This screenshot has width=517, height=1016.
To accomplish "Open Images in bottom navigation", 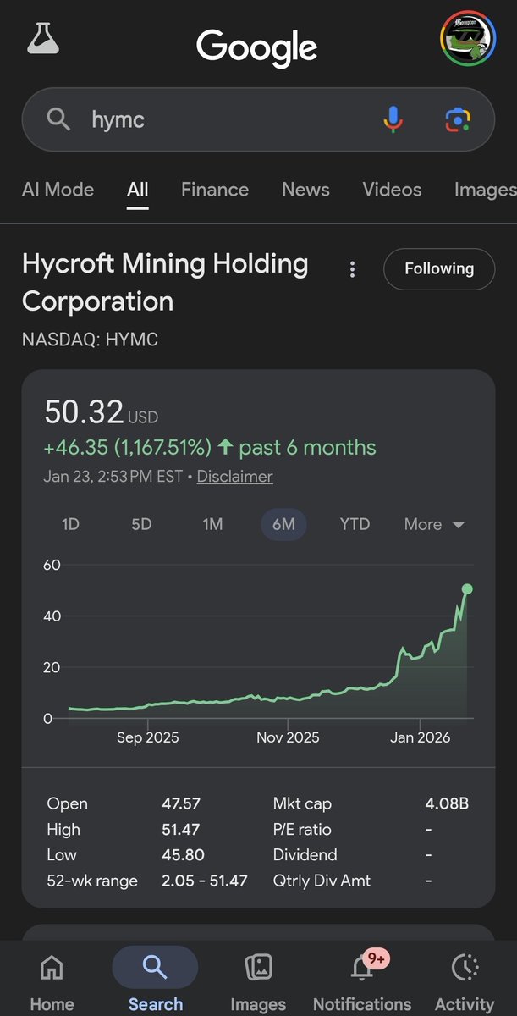I will pos(258,982).
